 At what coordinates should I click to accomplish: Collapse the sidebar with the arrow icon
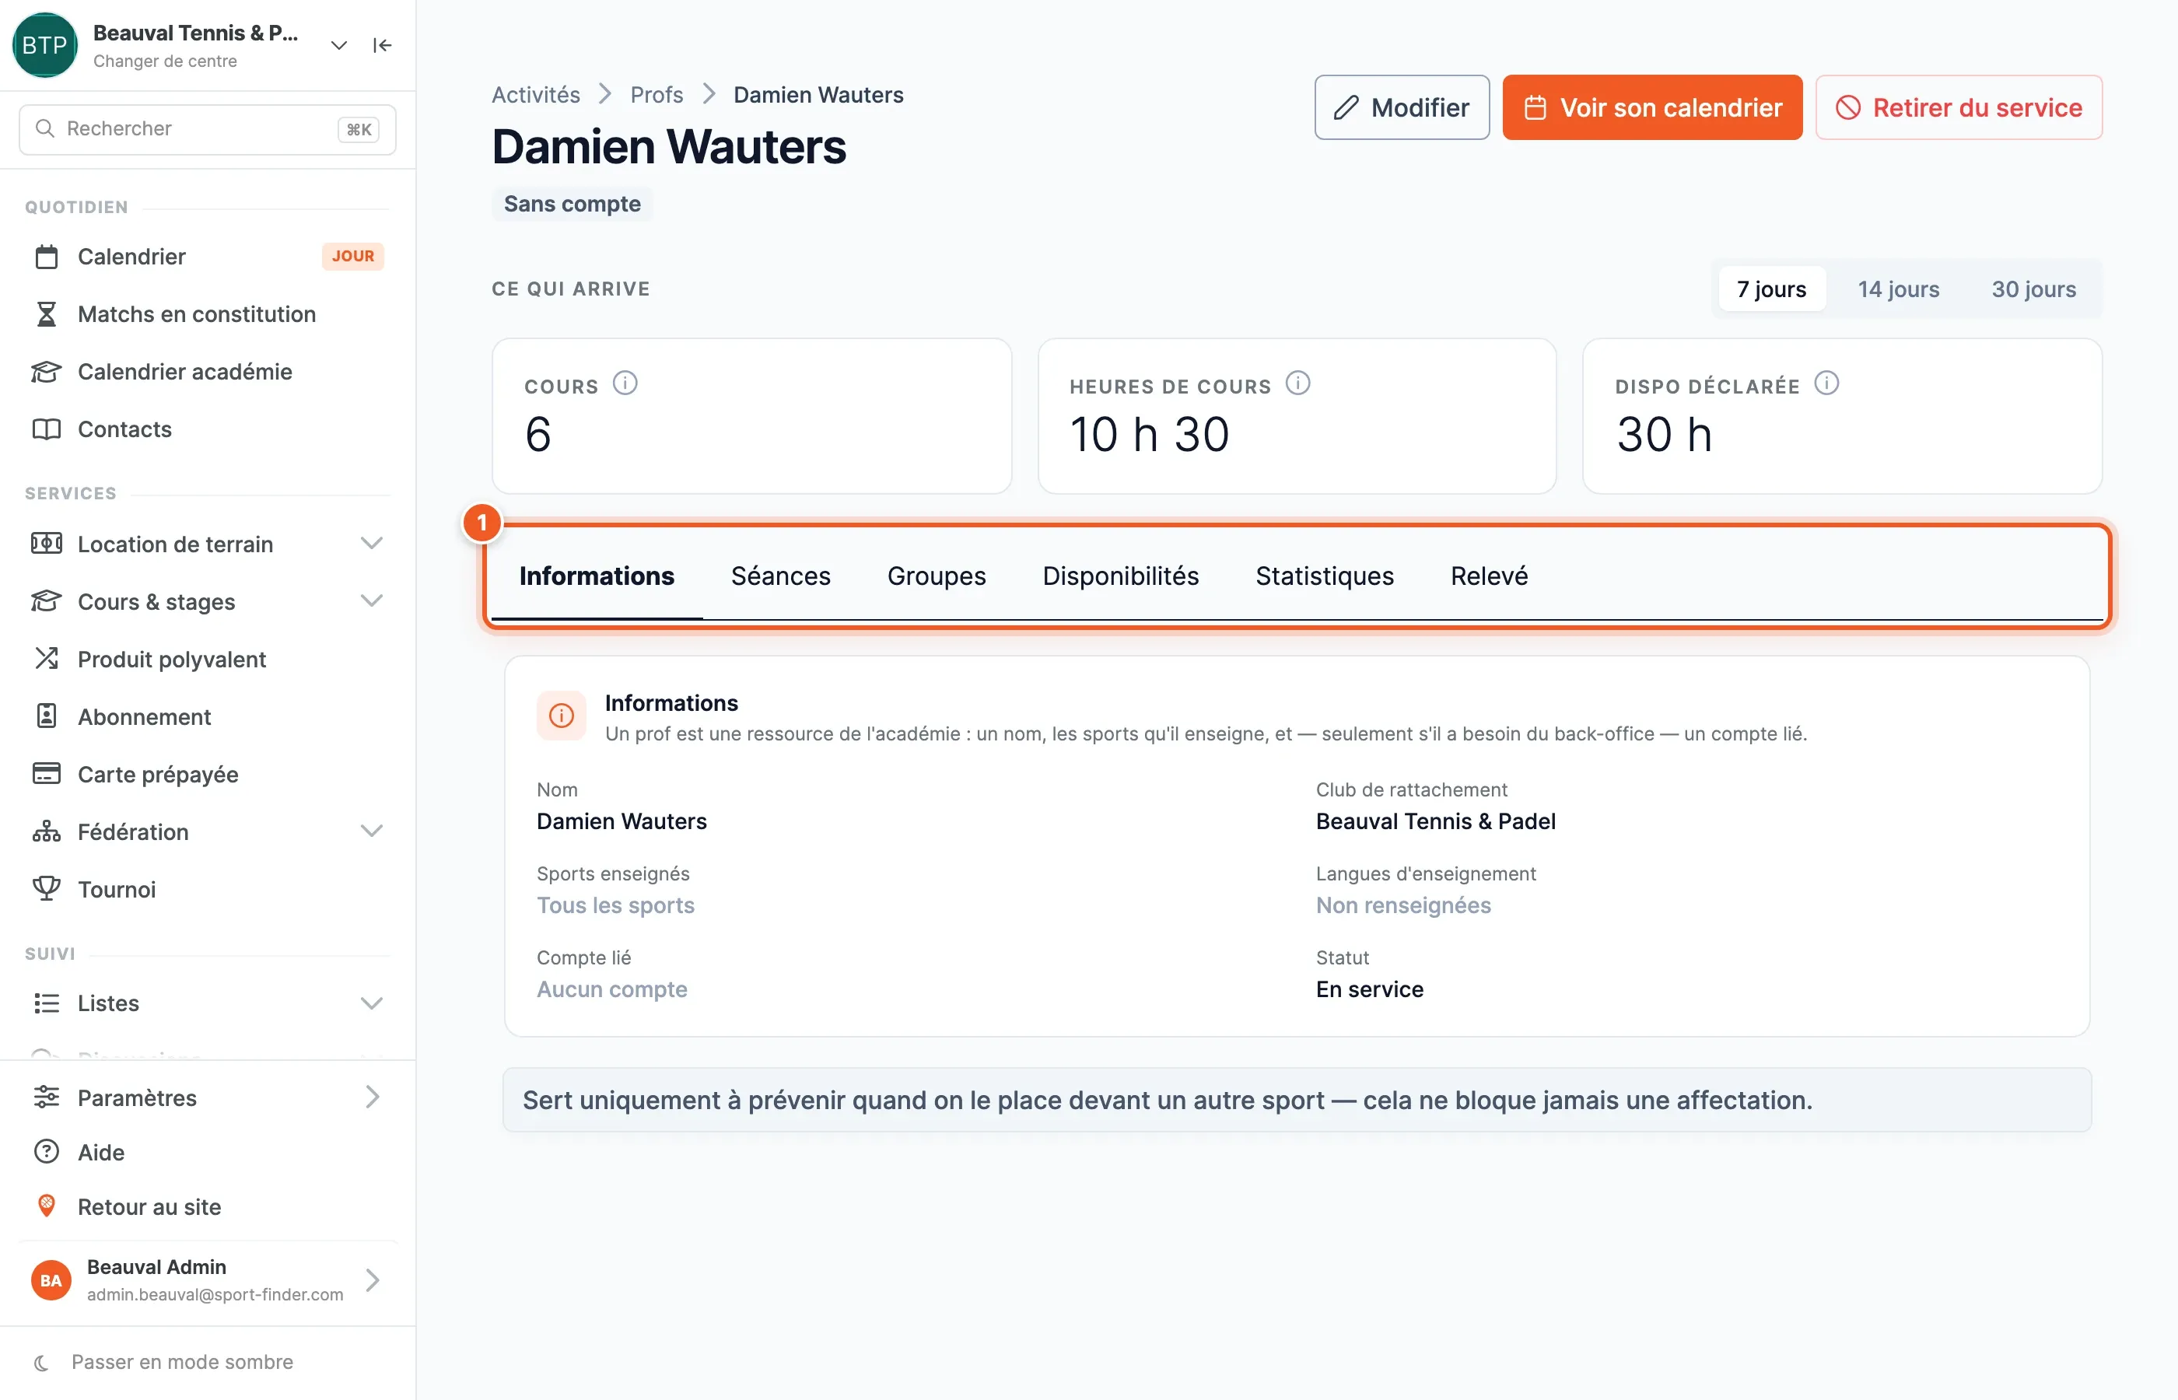[x=382, y=45]
